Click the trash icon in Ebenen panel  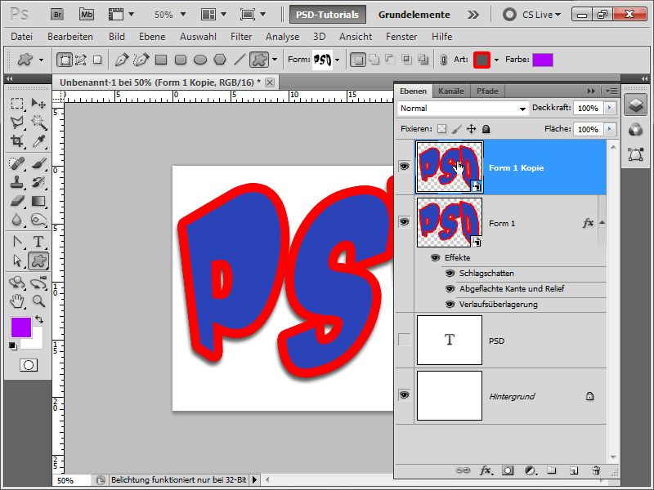(595, 470)
